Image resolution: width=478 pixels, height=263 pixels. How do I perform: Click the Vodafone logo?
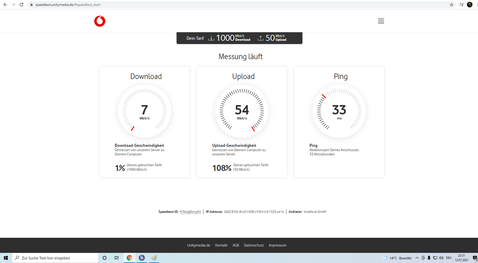[100, 21]
